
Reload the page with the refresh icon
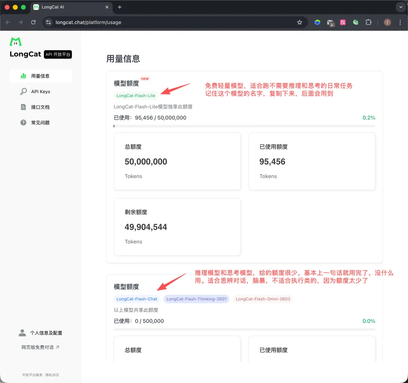point(33,22)
